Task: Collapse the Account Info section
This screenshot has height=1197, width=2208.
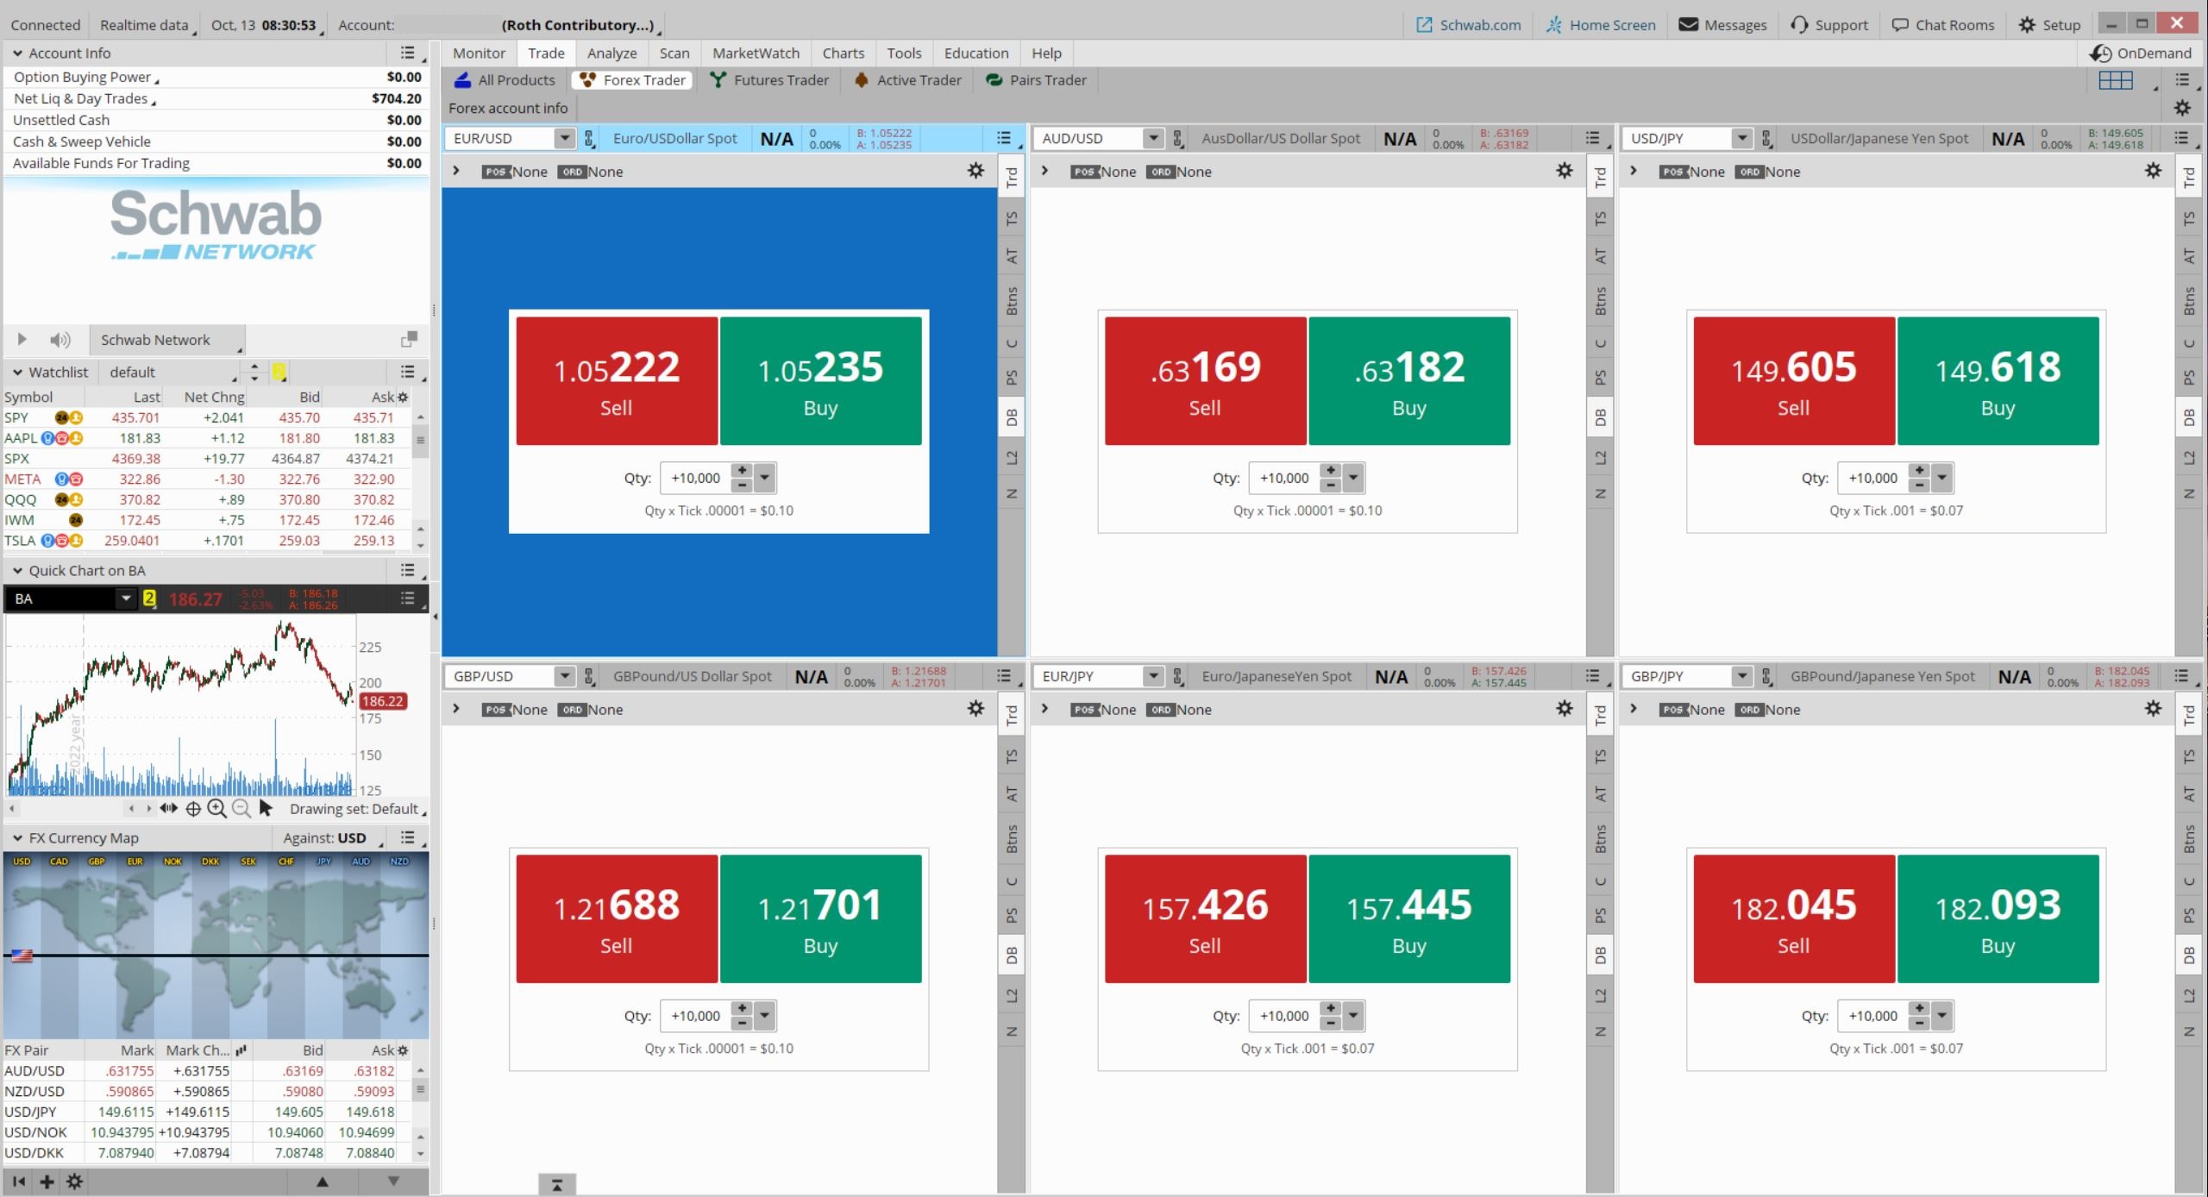Action: (17, 53)
